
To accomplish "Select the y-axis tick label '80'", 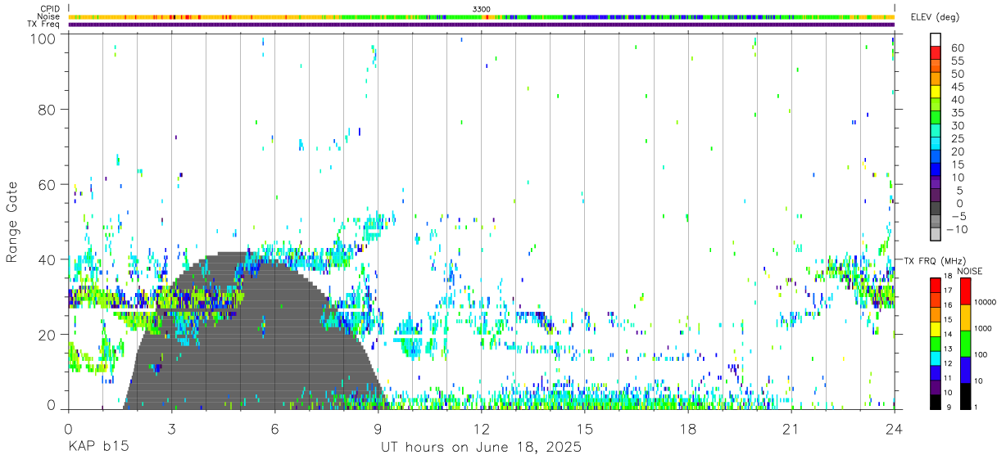I will (48, 110).
